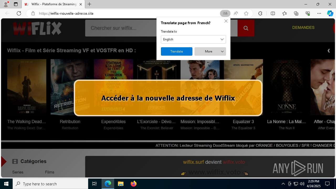
Task: Select the Films category
Action: coord(50,172)
